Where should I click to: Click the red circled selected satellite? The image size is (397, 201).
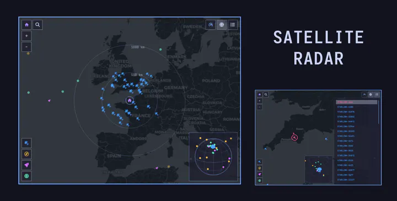tap(294, 138)
